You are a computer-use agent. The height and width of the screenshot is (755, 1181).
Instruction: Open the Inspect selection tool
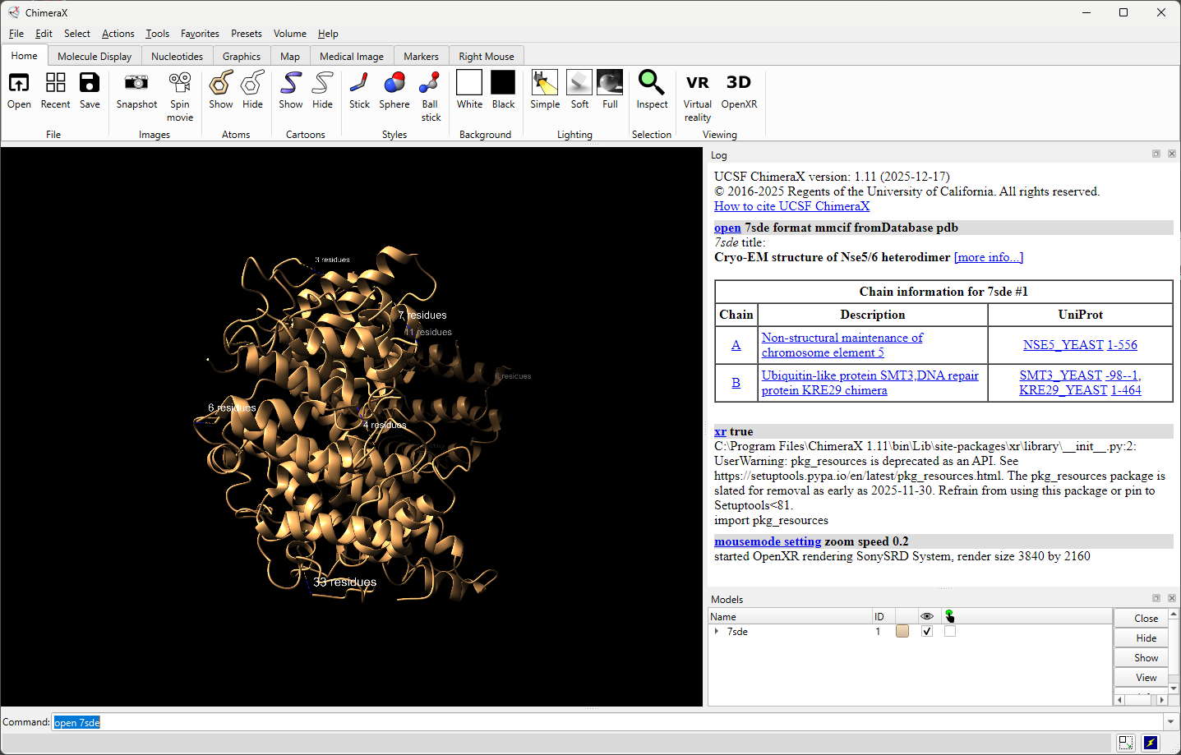[x=652, y=84]
